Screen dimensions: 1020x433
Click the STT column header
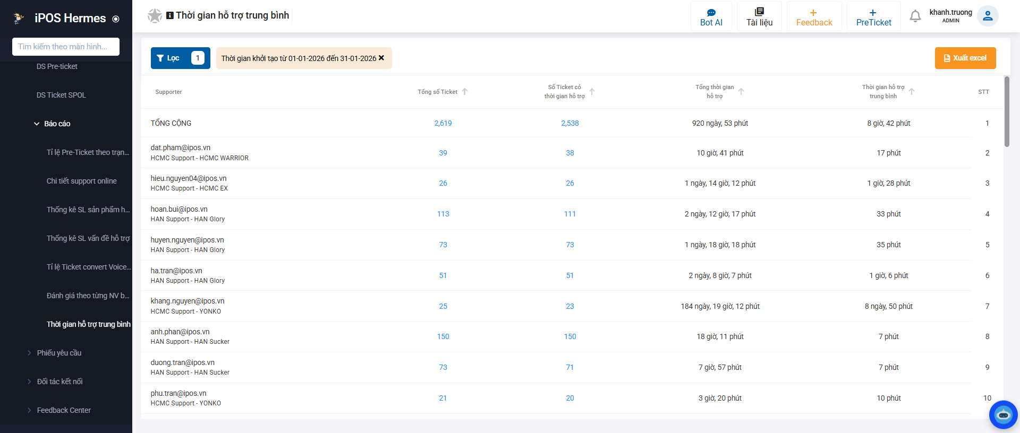(983, 92)
